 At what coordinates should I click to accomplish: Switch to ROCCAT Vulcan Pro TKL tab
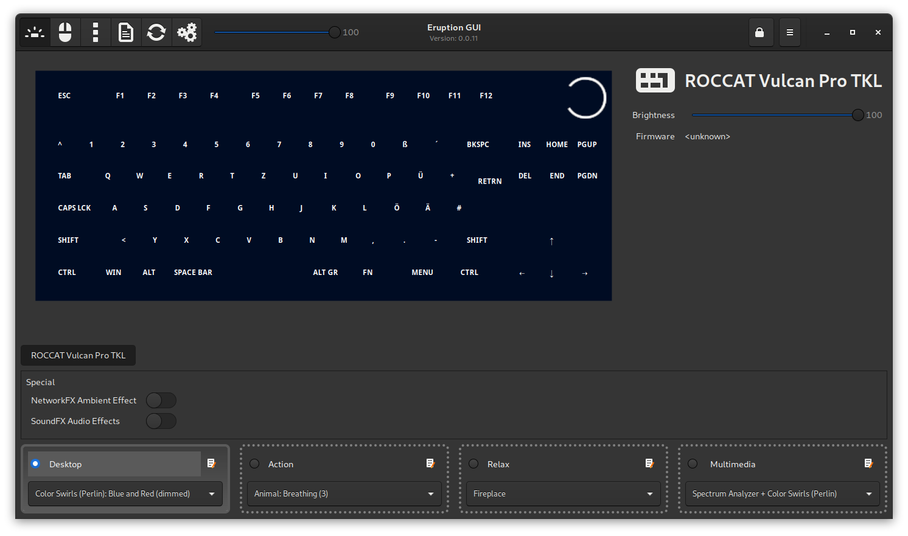79,355
